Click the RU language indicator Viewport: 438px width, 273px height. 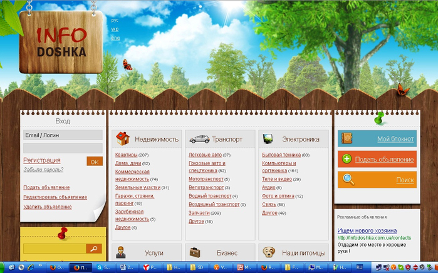tap(360, 267)
